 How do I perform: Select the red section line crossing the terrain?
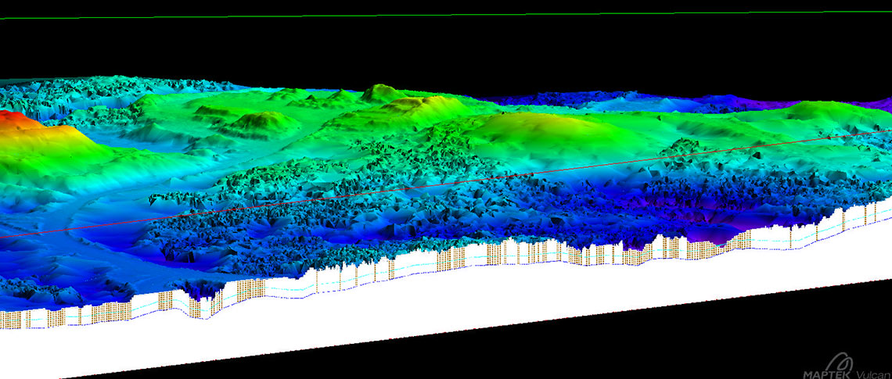(x=446, y=183)
